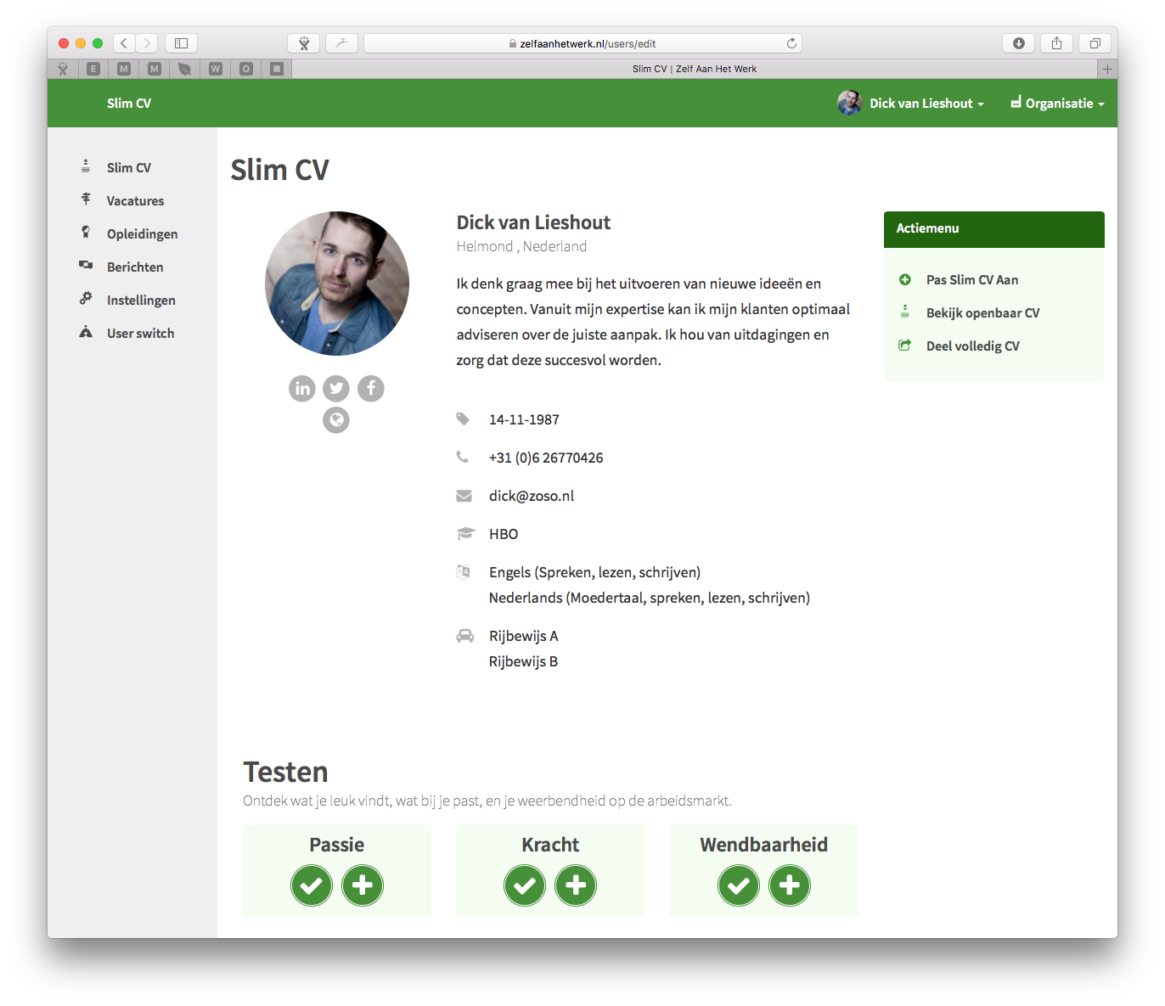Open Vacatures from the sidebar
1165x1006 pixels.
coord(135,201)
